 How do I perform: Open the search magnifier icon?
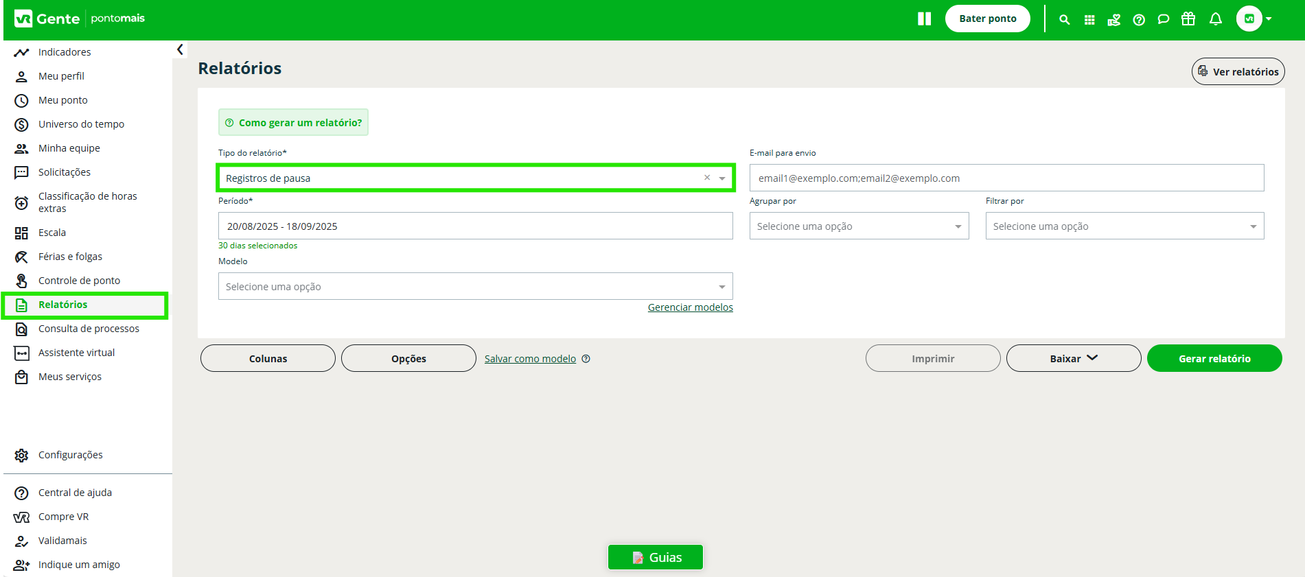pyautogui.click(x=1064, y=20)
